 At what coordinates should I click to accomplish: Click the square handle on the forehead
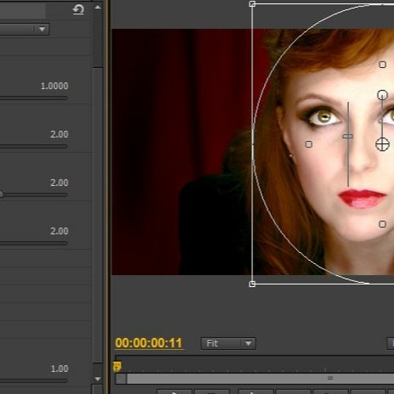tap(382, 65)
